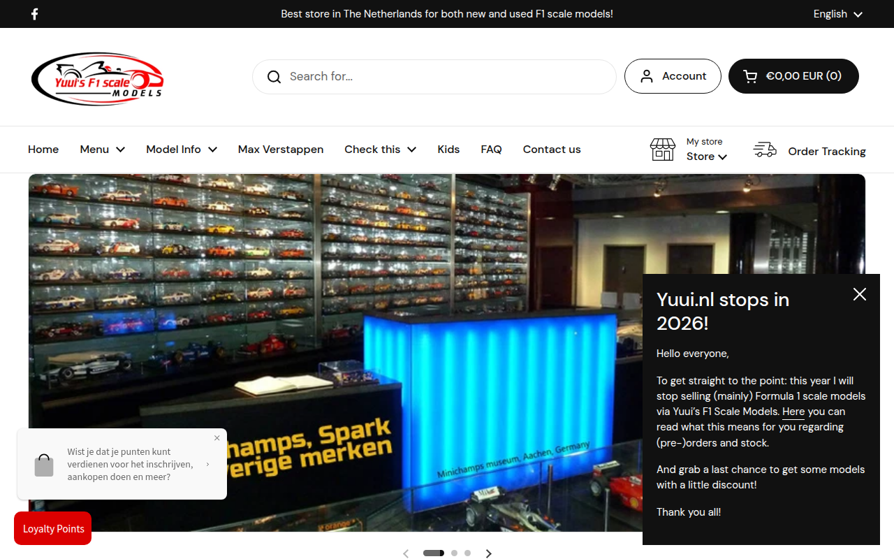Screen dimensions: 894x559
Task: Close the Yuui.nl stops in 2026 popup
Action: tap(860, 294)
